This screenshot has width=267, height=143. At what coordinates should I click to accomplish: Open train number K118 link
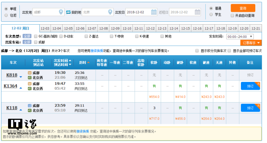pyautogui.click(x=12, y=108)
